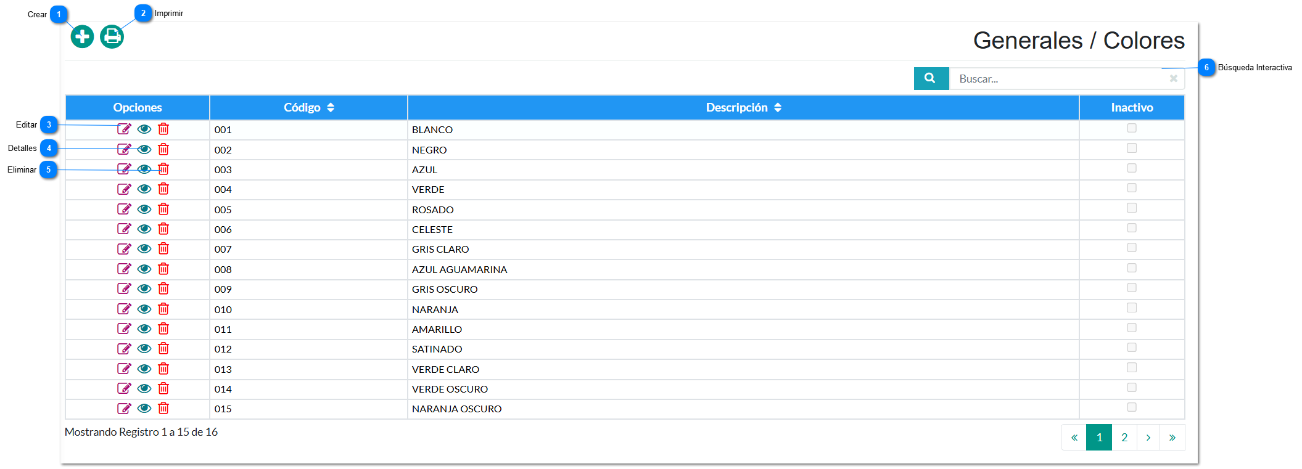
Task: Edit the BLANCO color row
Action: click(124, 129)
